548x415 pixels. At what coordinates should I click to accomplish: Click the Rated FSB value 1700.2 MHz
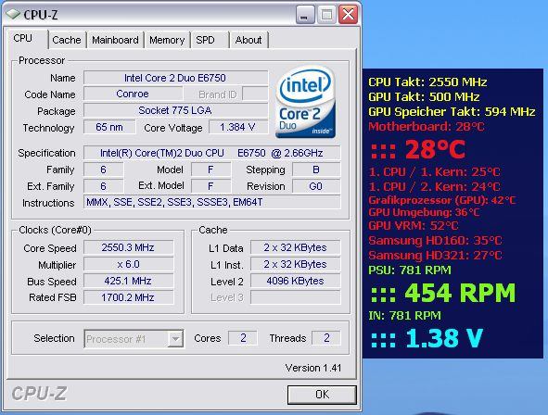128,297
